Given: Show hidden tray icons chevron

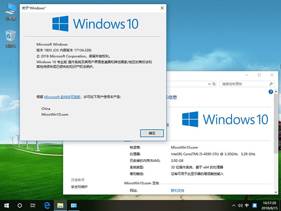Looking at the screenshot, I should (234, 205).
